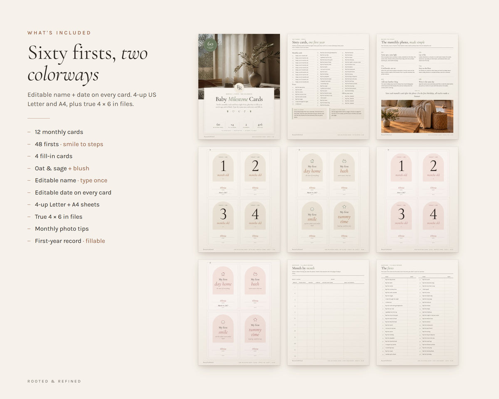Click the house icon on the oat day home card
This screenshot has width=499, height=399.
(x=312, y=161)
